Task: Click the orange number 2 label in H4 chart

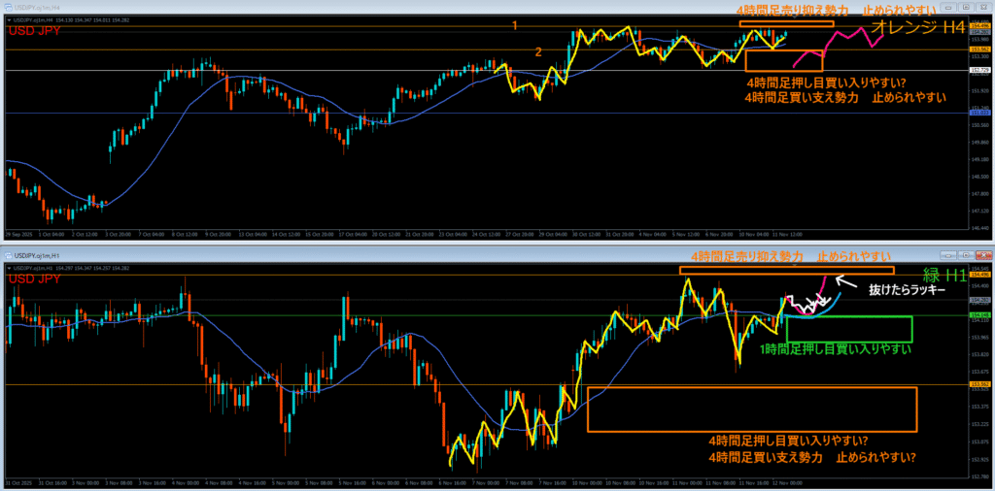Action: pyautogui.click(x=538, y=52)
